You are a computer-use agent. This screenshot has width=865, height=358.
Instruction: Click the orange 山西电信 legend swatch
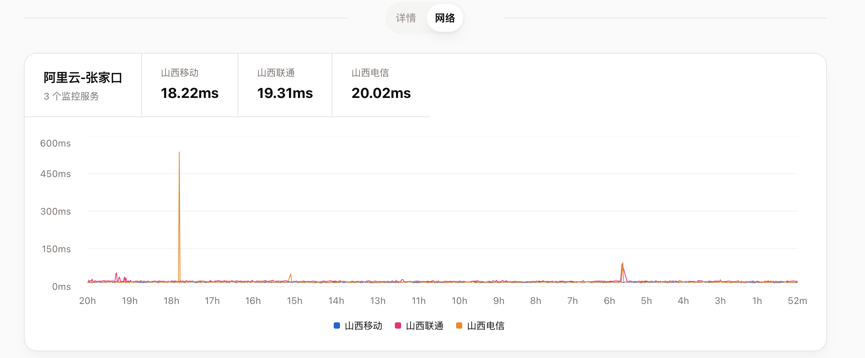(459, 325)
